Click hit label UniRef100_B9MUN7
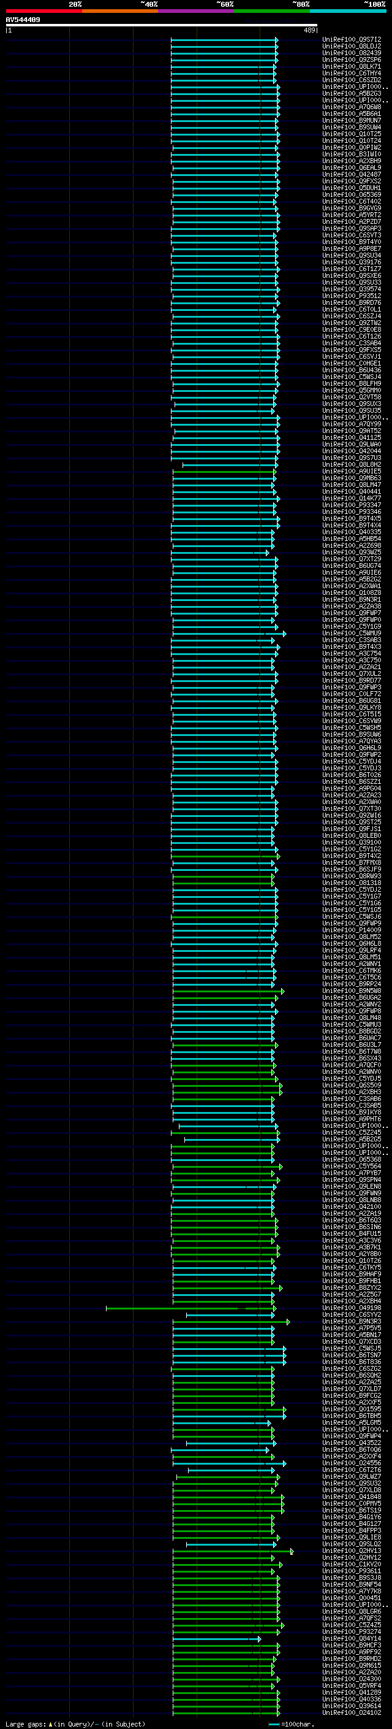Viewport: 392px width, 1729px height. tap(352, 120)
